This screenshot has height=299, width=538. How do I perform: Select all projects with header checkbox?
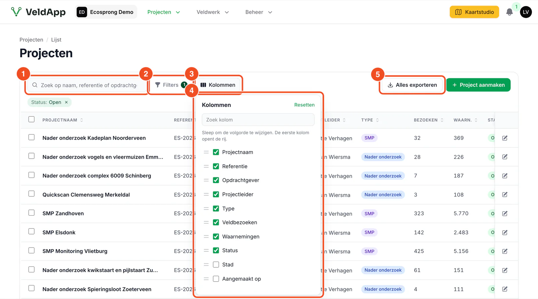(31, 119)
